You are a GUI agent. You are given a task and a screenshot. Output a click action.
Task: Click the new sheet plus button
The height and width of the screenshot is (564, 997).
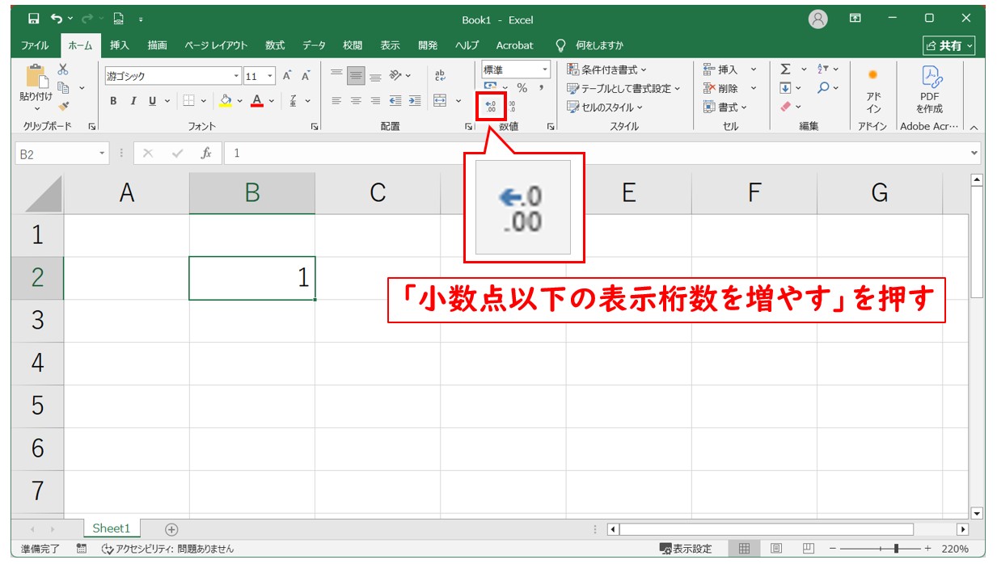click(171, 529)
